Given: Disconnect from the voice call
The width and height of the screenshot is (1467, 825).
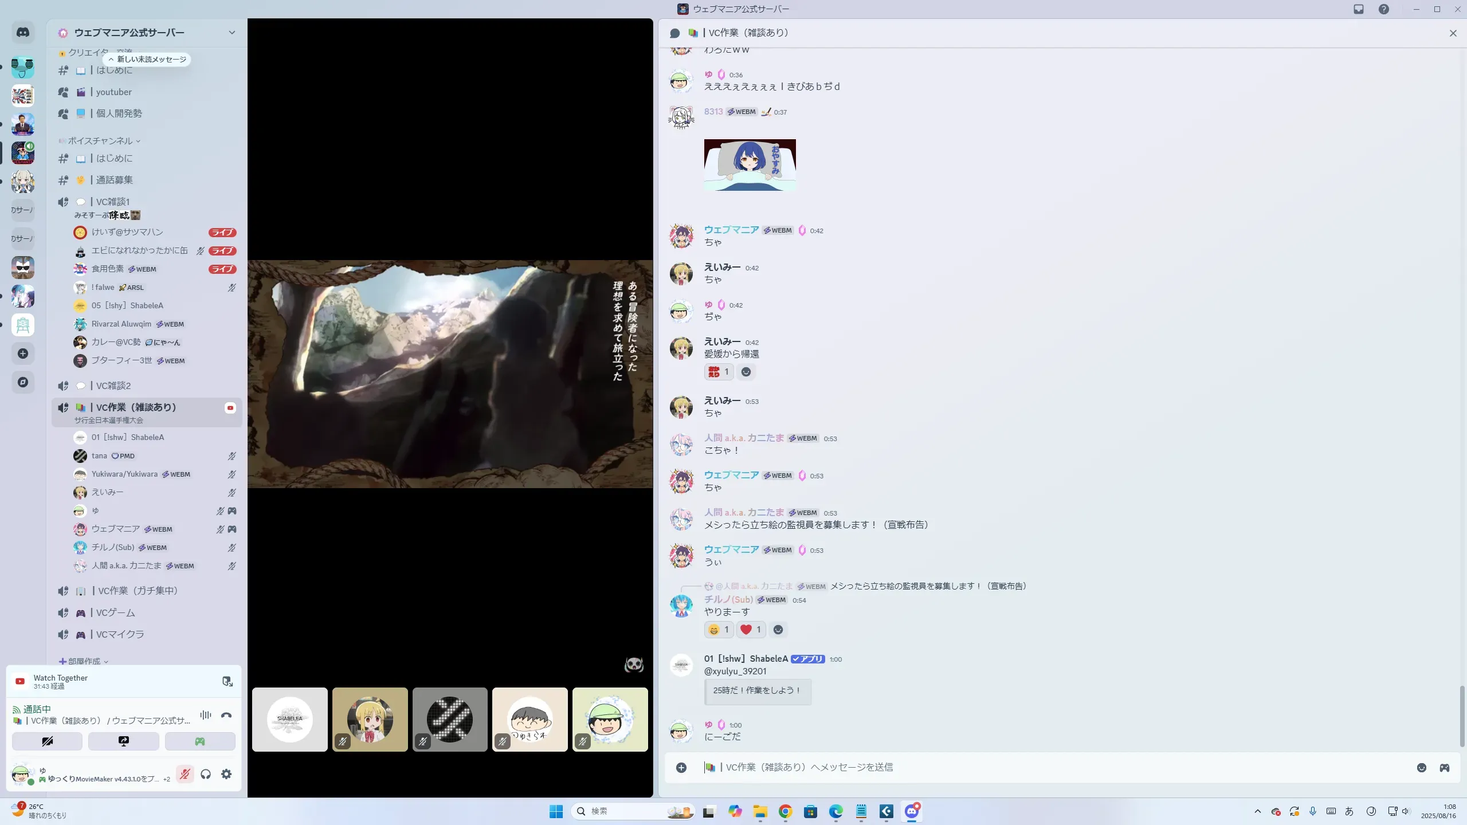Looking at the screenshot, I should point(226,715).
